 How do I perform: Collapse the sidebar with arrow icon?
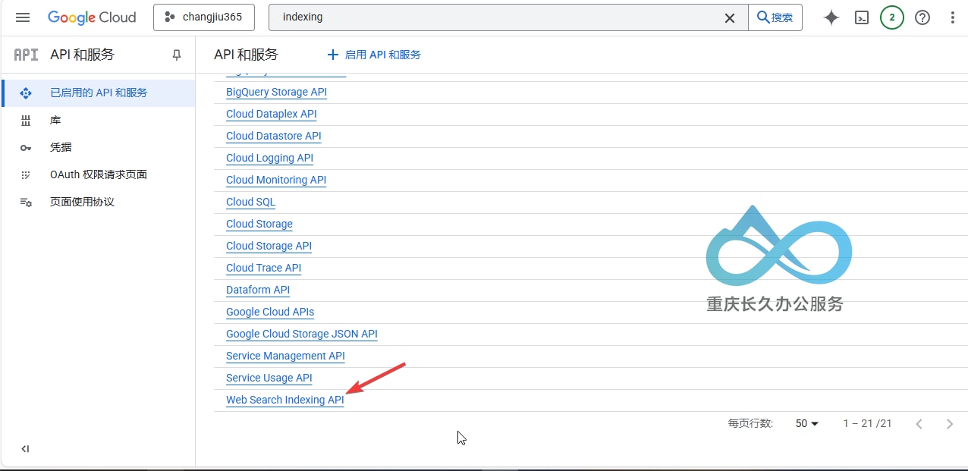click(x=25, y=449)
